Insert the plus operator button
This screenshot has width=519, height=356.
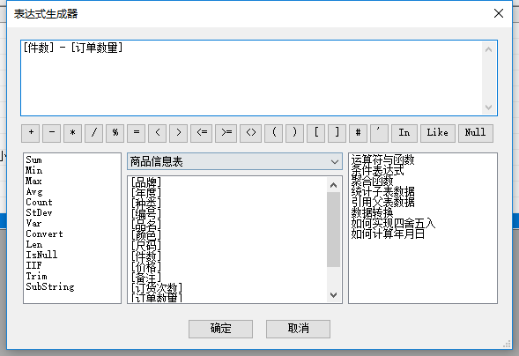(x=31, y=133)
